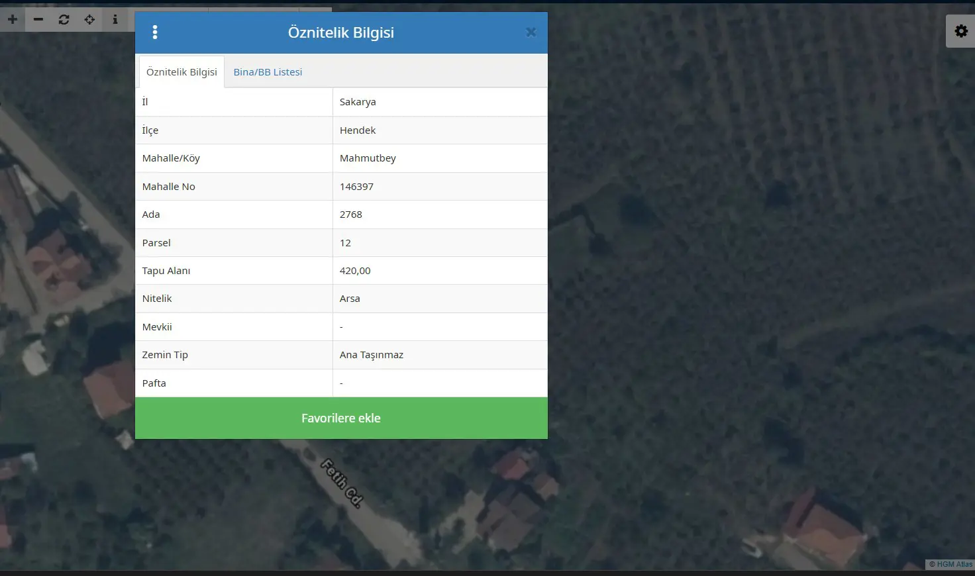Click the Ana Taşınmaz value
Viewport: 975px width, 576px height.
pos(372,355)
